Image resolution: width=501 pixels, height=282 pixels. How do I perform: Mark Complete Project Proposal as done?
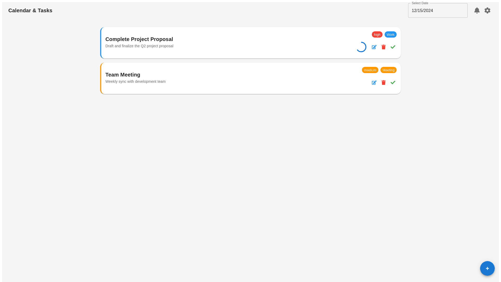point(393,47)
